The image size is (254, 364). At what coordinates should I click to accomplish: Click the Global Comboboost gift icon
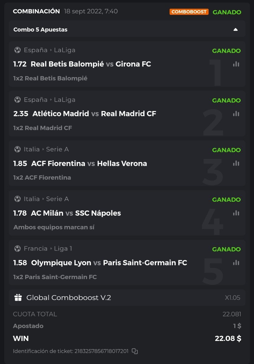tap(18, 298)
